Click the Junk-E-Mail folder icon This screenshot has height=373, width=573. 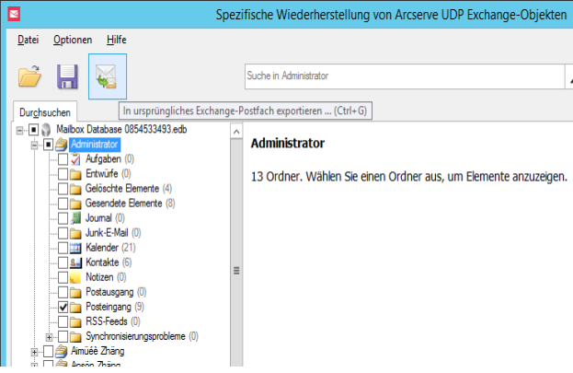point(75,233)
